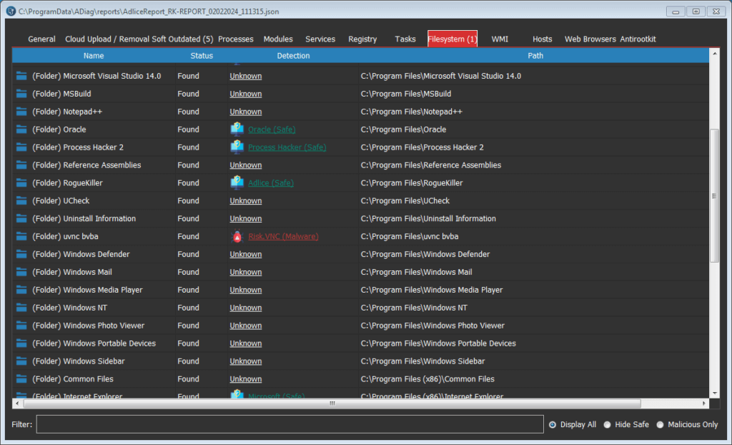Image resolution: width=732 pixels, height=445 pixels.
Task: Click the vertical scrollbar down arrow
Action: click(x=714, y=393)
